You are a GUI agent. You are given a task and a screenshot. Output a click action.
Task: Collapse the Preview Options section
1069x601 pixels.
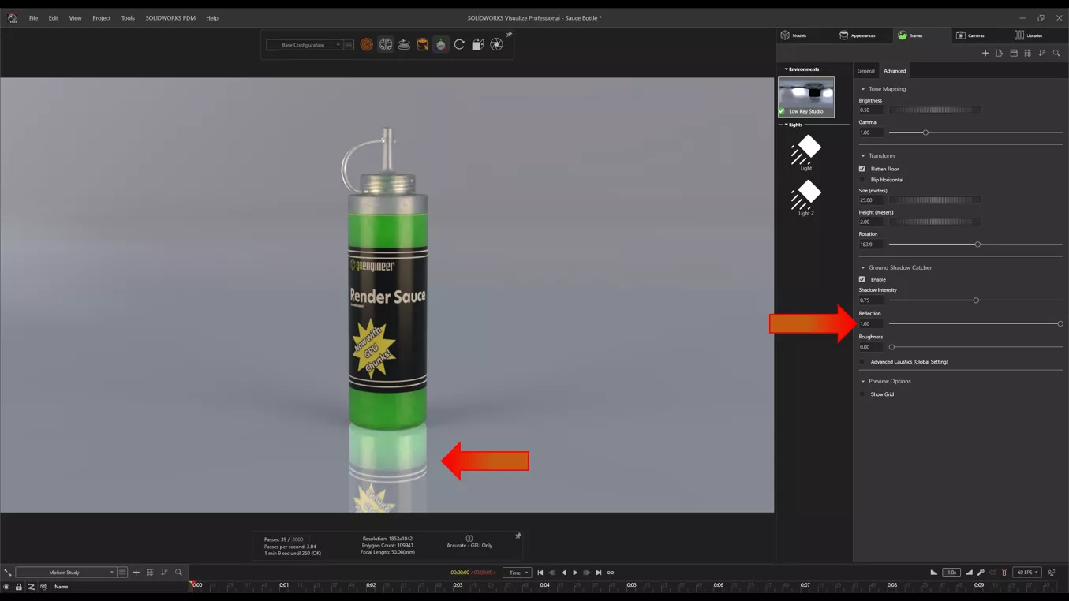click(863, 382)
